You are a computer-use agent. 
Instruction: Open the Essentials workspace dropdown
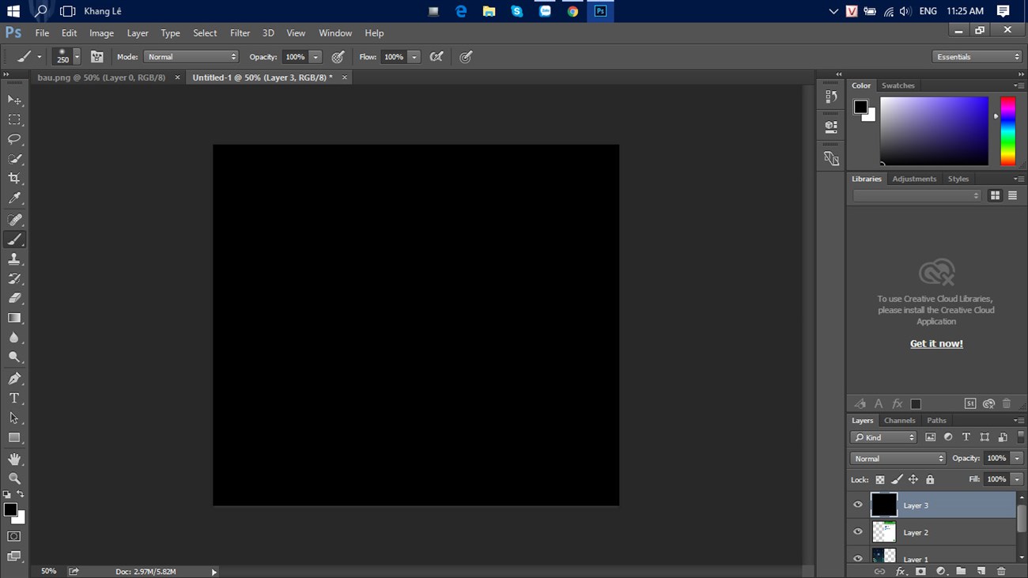[x=977, y=57]
